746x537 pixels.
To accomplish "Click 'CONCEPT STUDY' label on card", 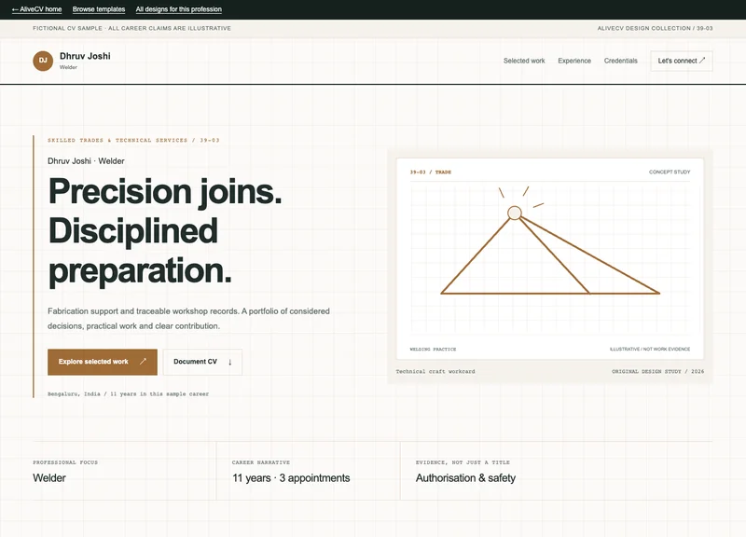I will [x=670, y=172].
